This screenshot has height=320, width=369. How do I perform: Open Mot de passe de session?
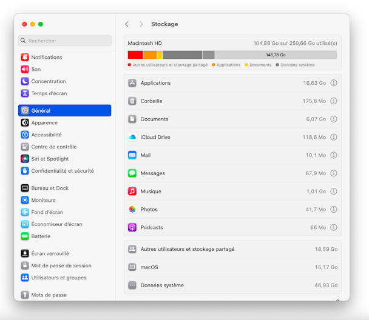click(x=64, y=265)
